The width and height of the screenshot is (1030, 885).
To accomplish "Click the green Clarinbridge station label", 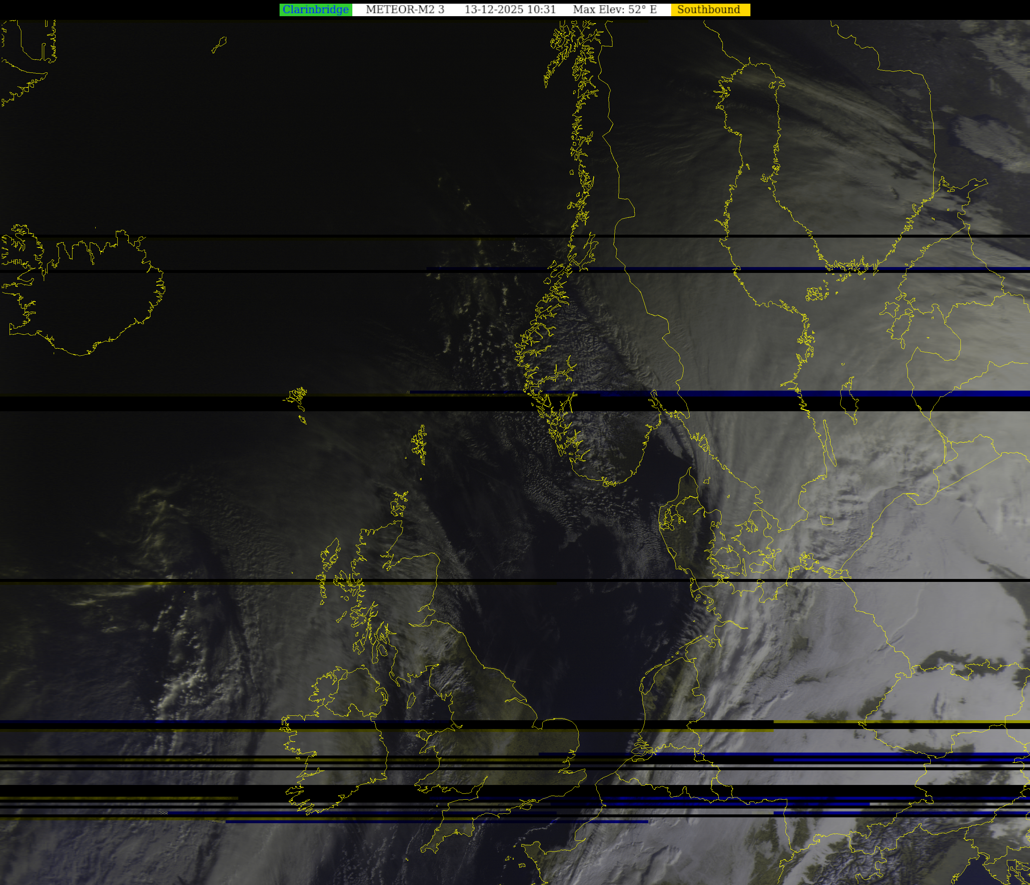I will tap(315, 10).
